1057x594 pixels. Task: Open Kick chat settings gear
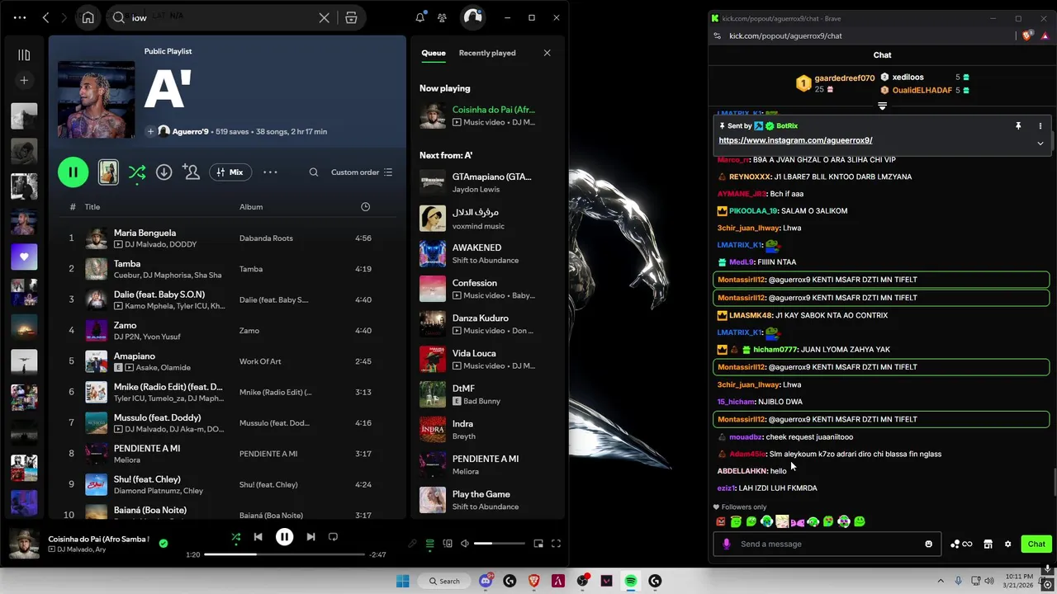pyautogui.click(x=1007, y=544)
